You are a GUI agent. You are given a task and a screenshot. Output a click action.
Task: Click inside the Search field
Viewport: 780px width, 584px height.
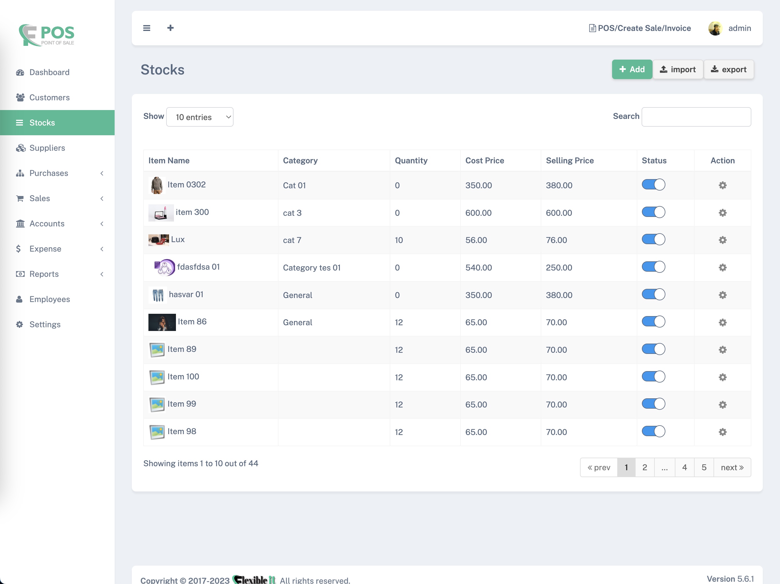point(696,117)
